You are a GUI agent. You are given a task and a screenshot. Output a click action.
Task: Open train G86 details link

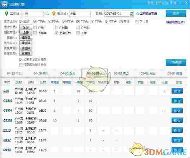tap(6, 91)
